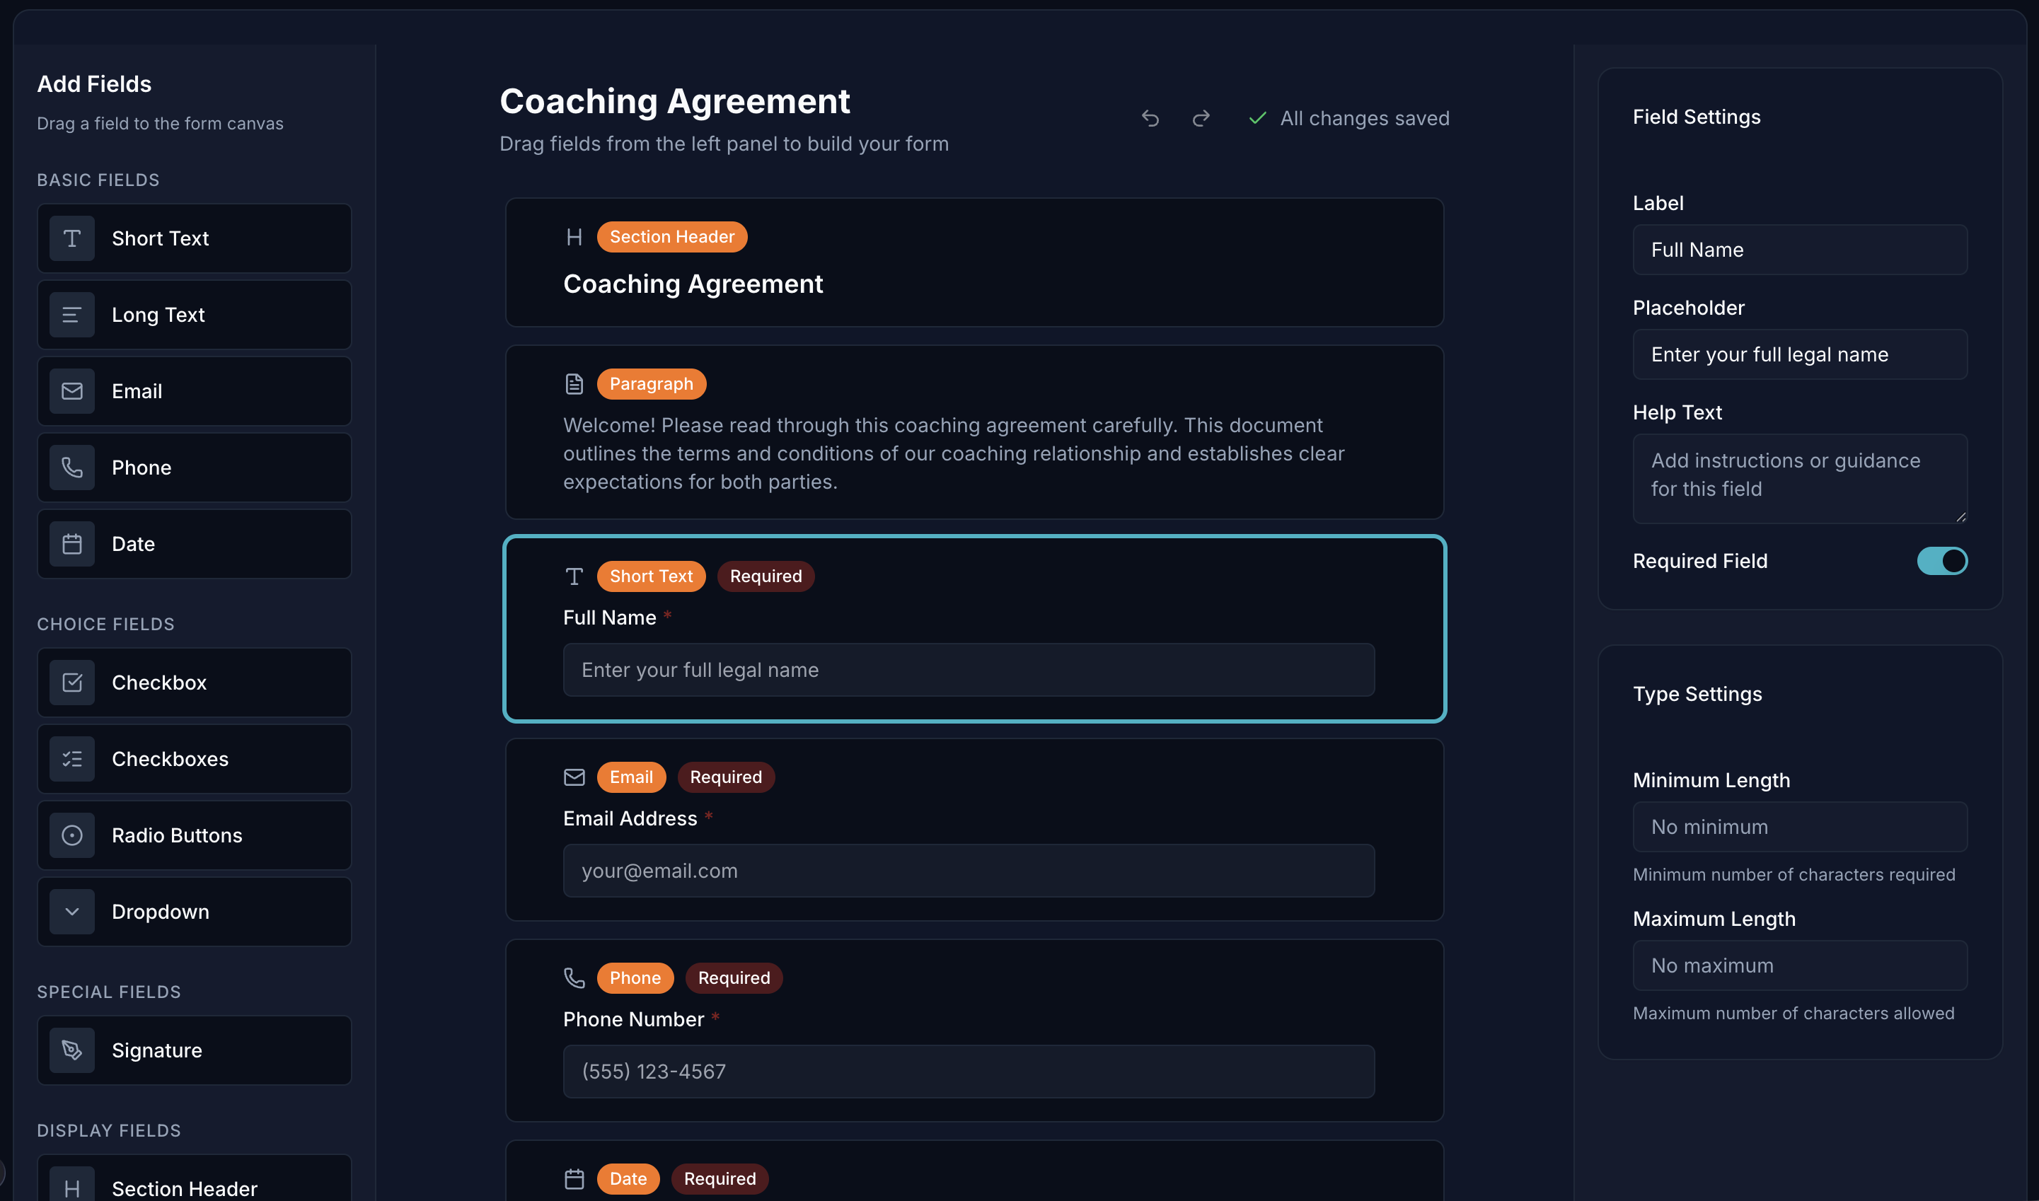Click the undo arrow icon
Screen dimensions: 2039x1201
(x=1150, y=118)
